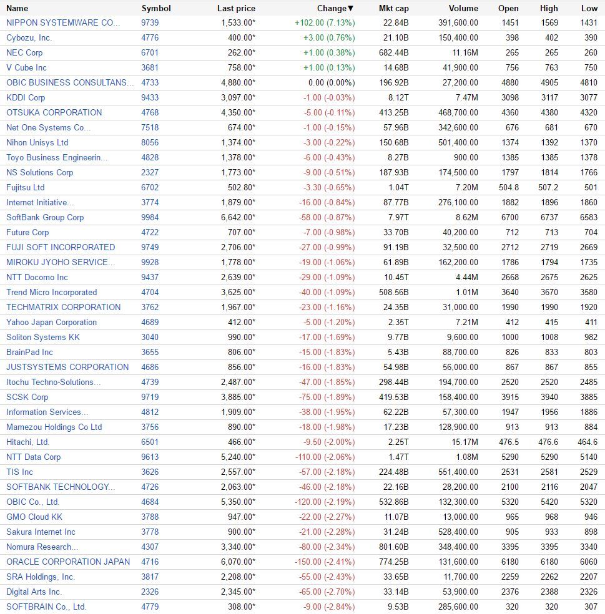Select the +102.00 (7.13%) change value

tap(325, 22)
